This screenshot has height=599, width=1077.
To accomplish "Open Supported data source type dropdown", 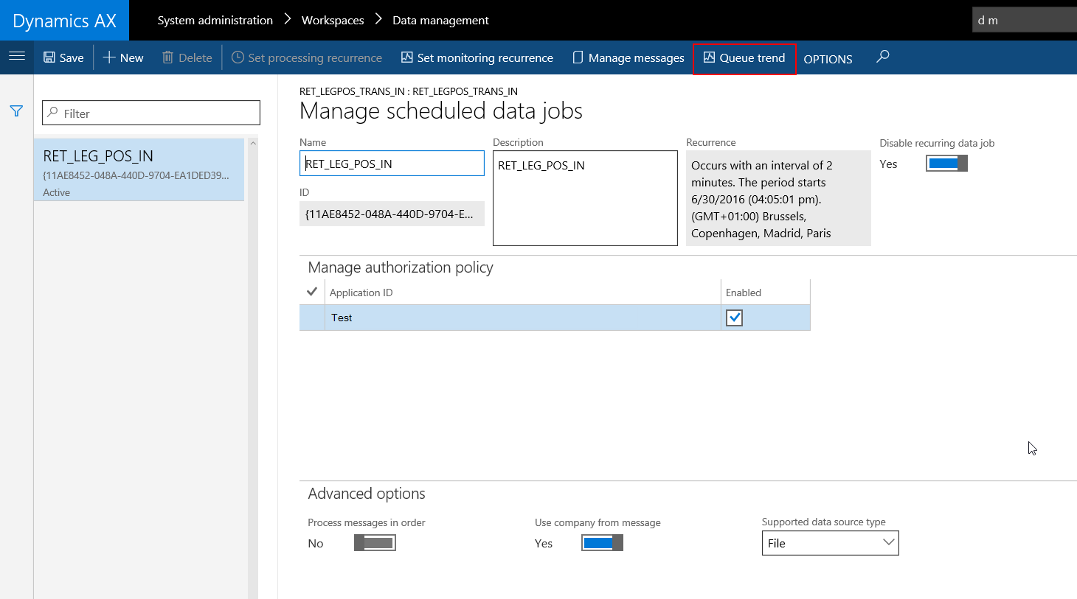I will (830, 543).
